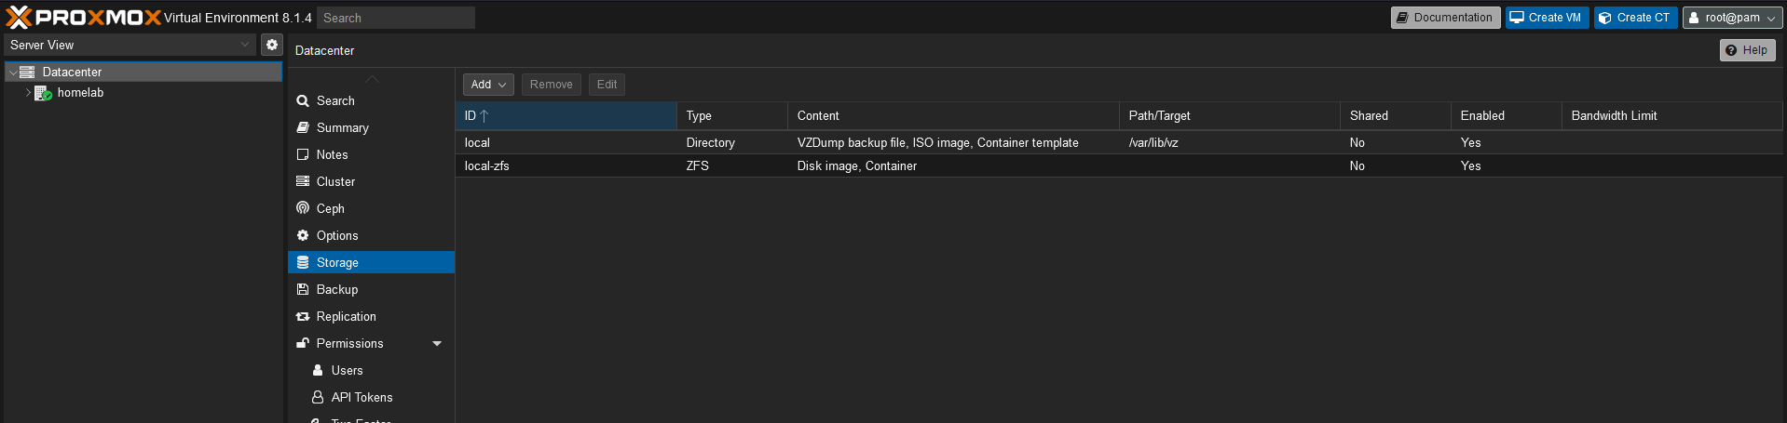Image resolution: width=1787 pixels, height=423 pixels.
Task: Collapse the Permissions submenu arrow
Action: click(437, 344)
